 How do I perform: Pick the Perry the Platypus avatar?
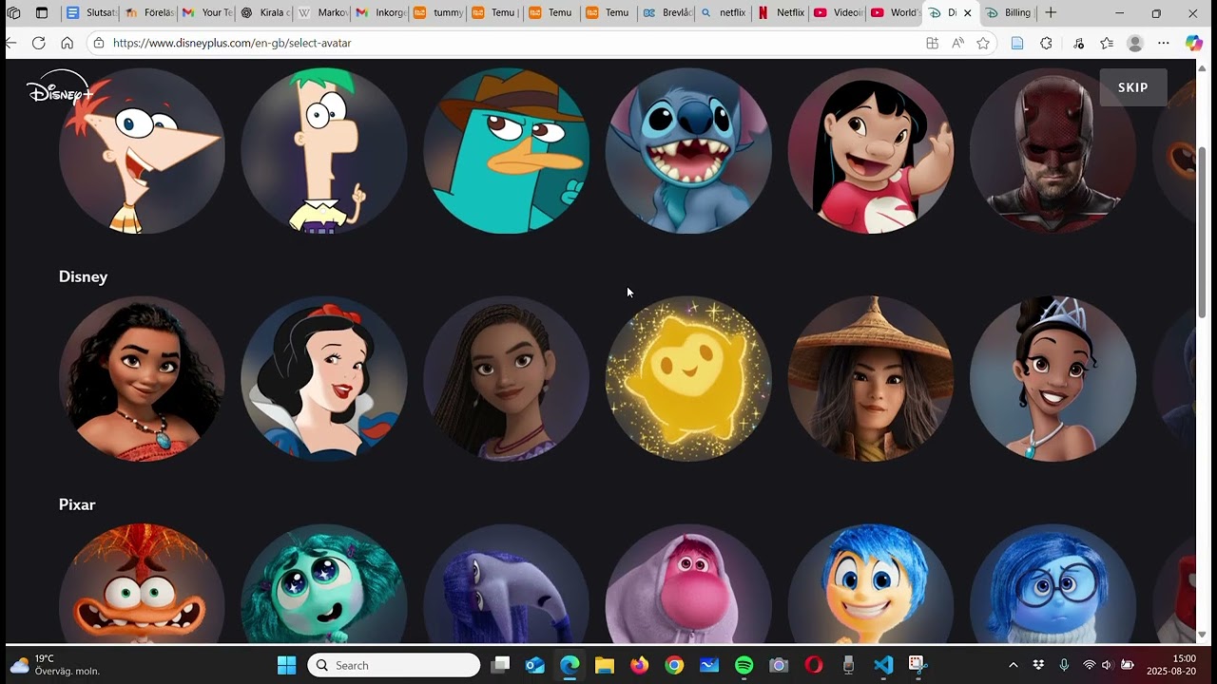point(506,150)
